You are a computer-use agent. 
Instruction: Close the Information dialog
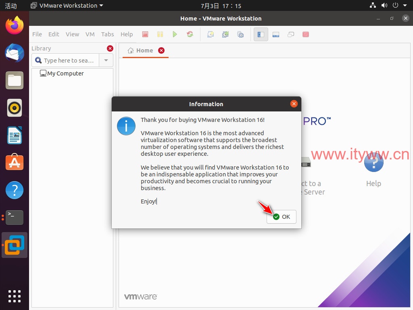click(294, 104)
